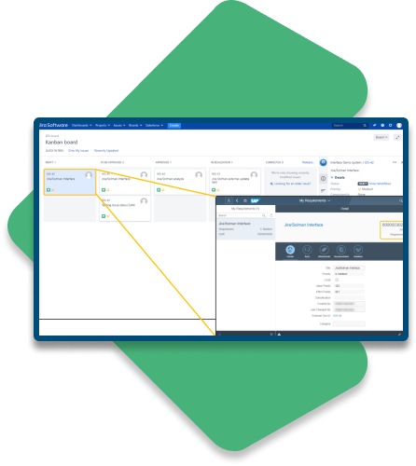Toggle the Local checkbox

click(x=337, y=280)
